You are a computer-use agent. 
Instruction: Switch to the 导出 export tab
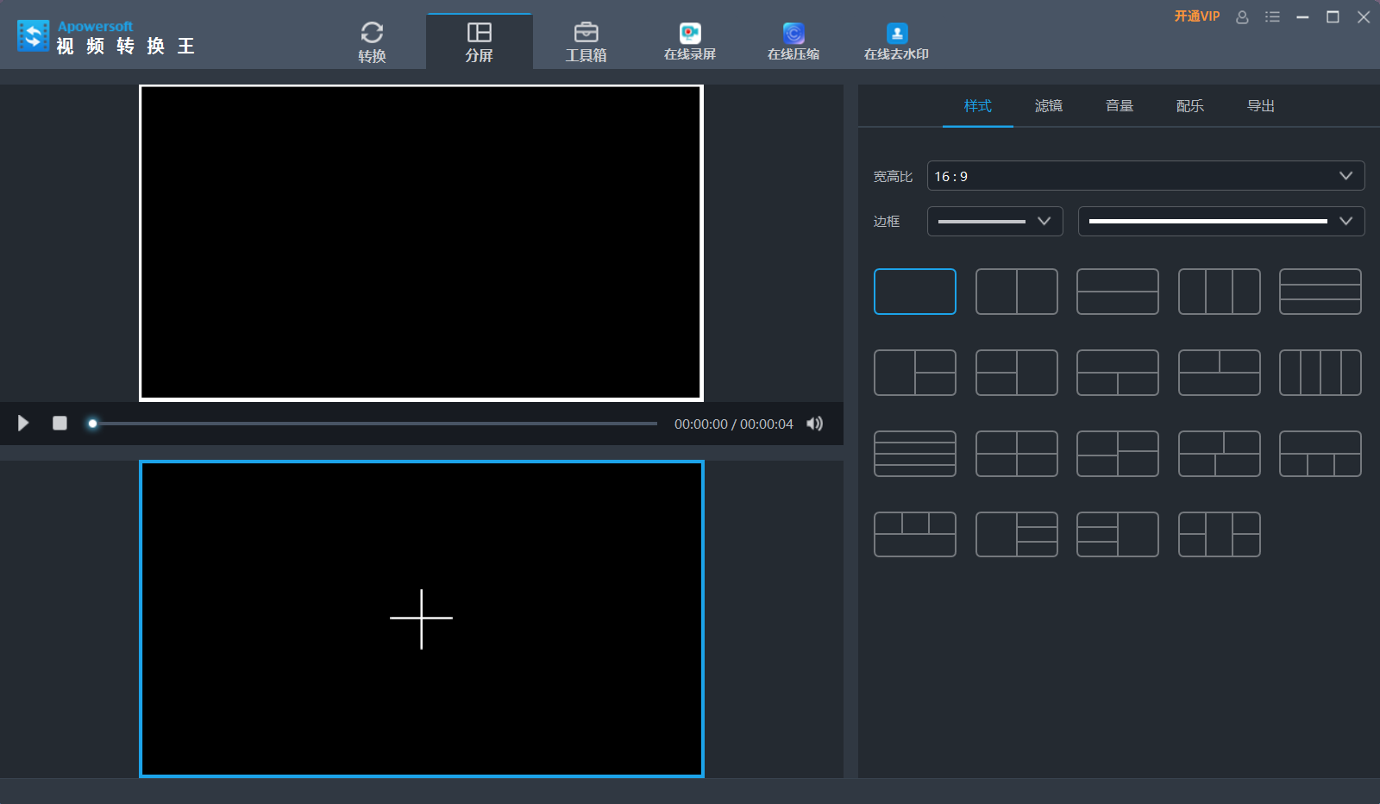click(1261, 105)
